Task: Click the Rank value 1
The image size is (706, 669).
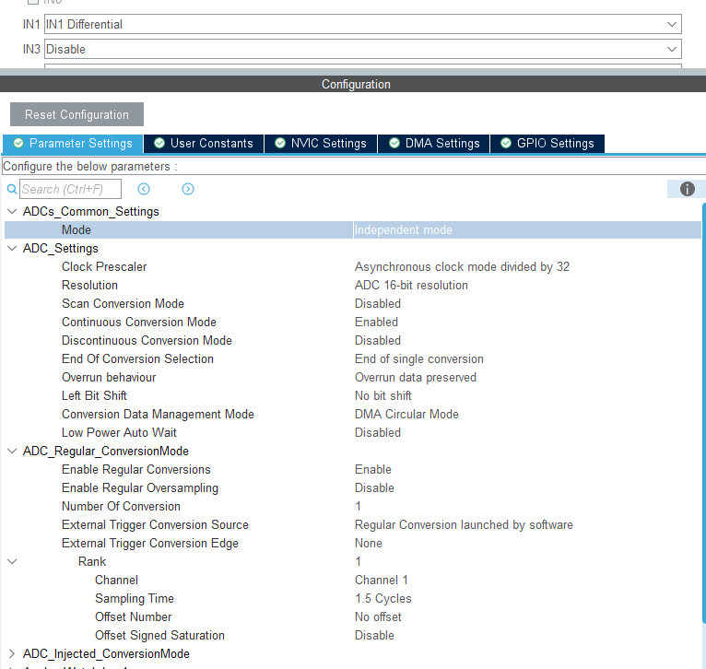Action: 358,562
